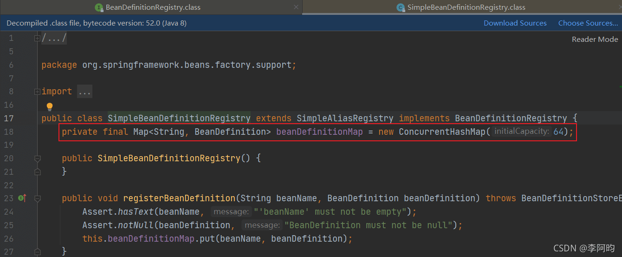Viewport: 622px width, 257px height.
Task: Open the Choose Sources... link
Action: pyautogui.click(x=588, y=23)
